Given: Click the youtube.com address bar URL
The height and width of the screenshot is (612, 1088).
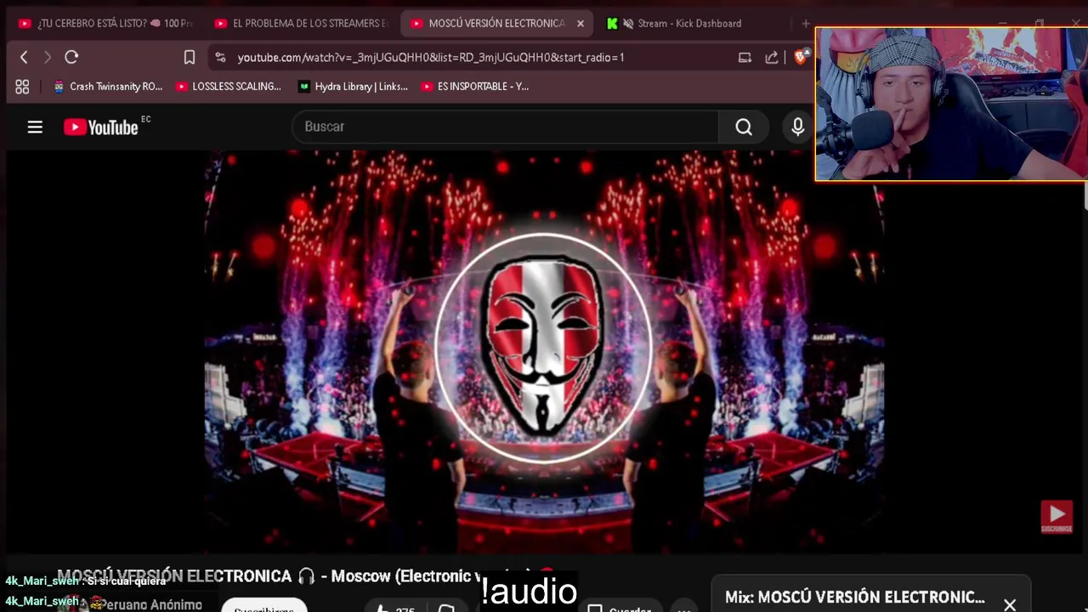Looking at the screenshot, I should 431,57.
